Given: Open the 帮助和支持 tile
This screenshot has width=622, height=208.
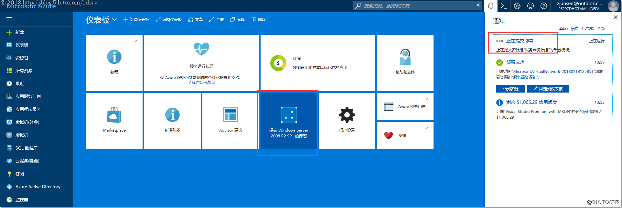Looking at the screenshot, I should pos(405,63).
